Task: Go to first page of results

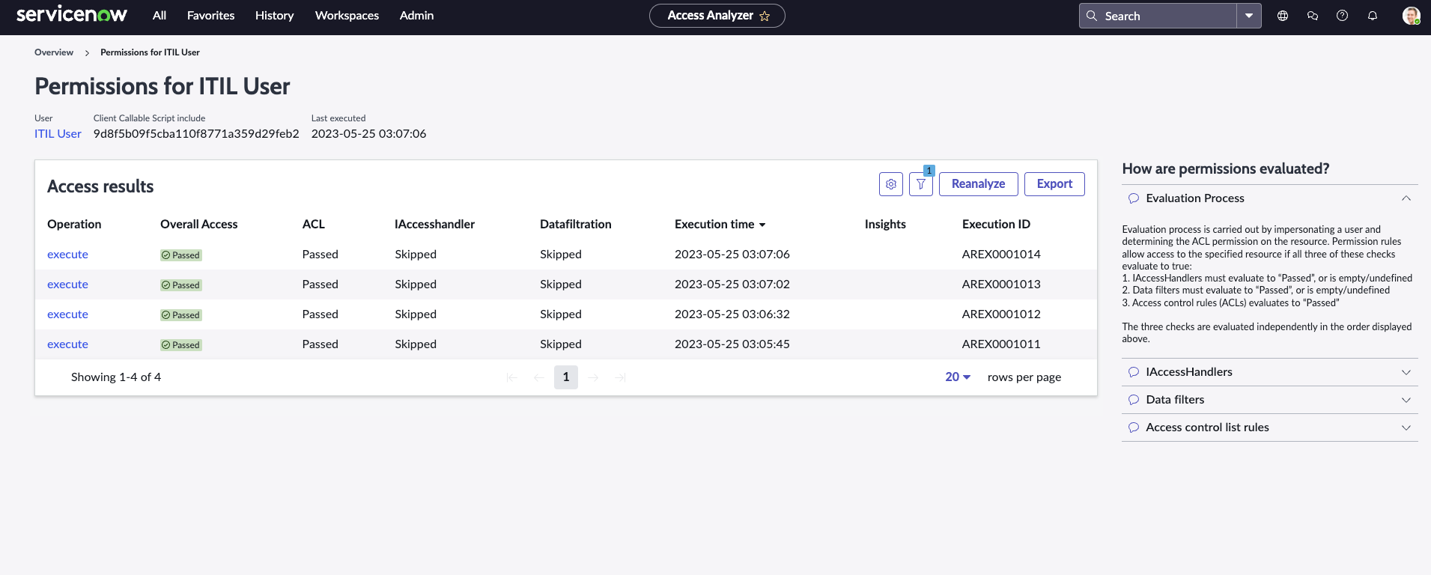Action: pos(512,377)
